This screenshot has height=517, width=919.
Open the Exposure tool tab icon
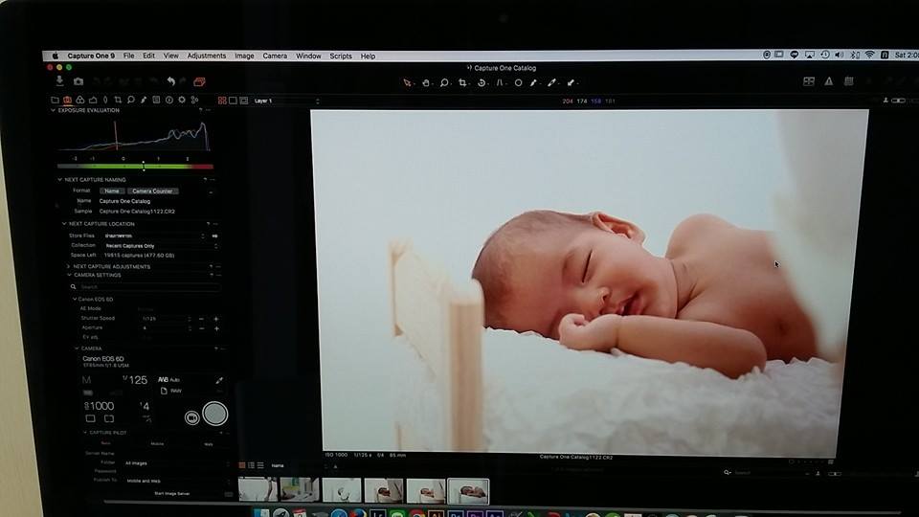click(93, 101)
